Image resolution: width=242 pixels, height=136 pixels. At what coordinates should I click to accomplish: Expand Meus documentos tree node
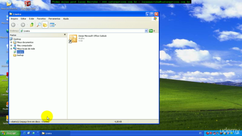pyautogui.click(x=11, y=42)
